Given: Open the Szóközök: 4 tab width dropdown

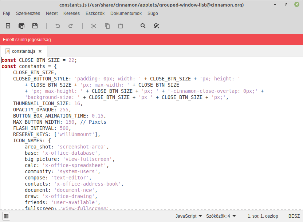Looking at the screenshot, I should (x=221, y=216).
